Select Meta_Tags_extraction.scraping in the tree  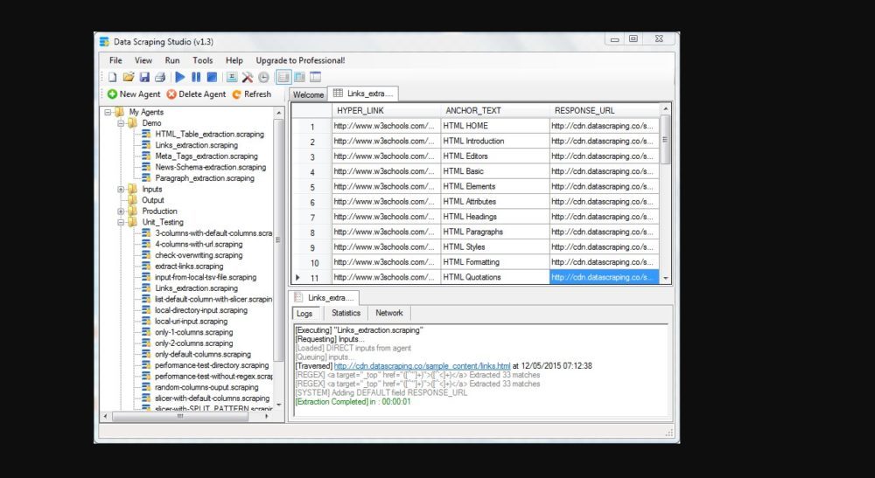[206, 156]
